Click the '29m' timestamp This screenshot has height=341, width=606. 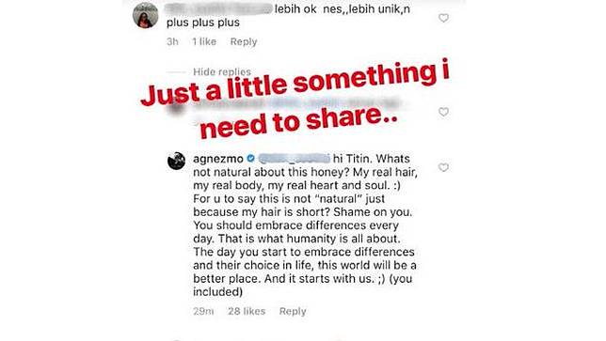(x=203, y=311)
